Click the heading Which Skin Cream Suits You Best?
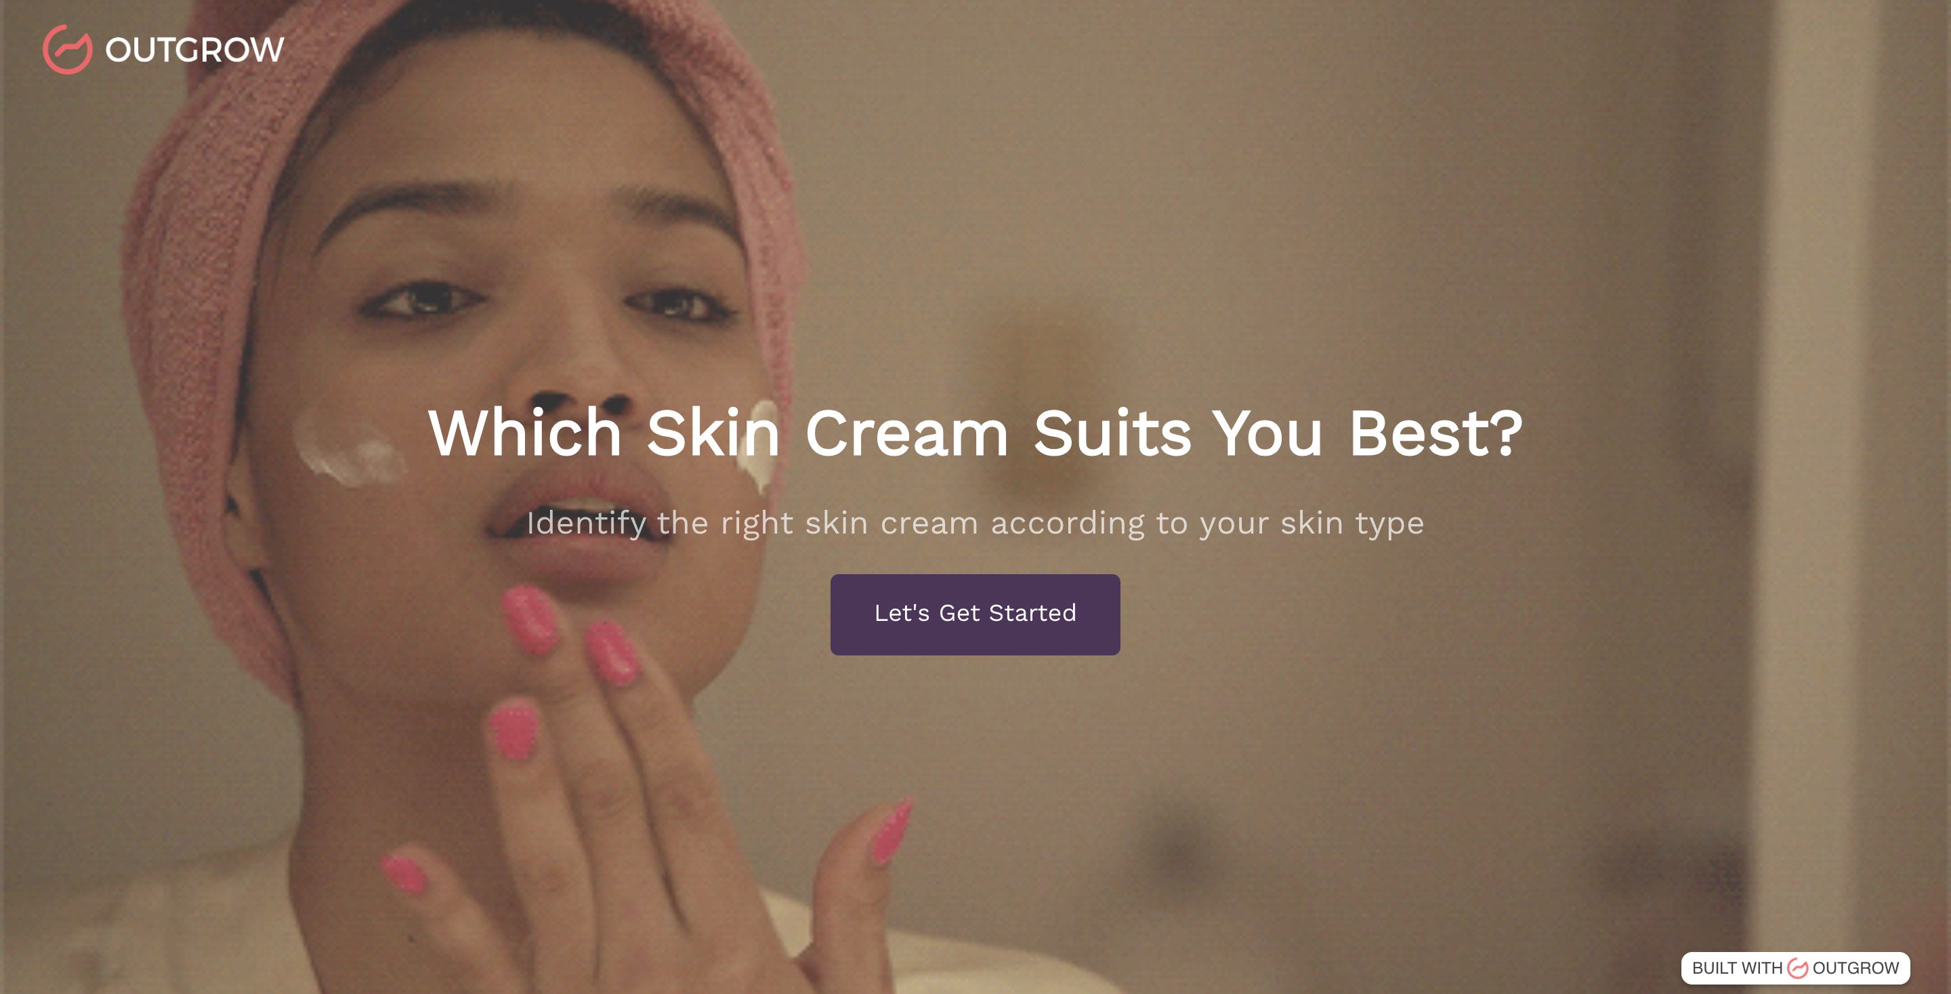 pyautogui.click(x=975, y=433)
